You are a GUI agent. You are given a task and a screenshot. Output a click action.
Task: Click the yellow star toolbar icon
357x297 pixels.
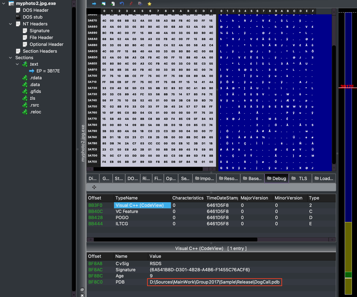coord(149,4)
